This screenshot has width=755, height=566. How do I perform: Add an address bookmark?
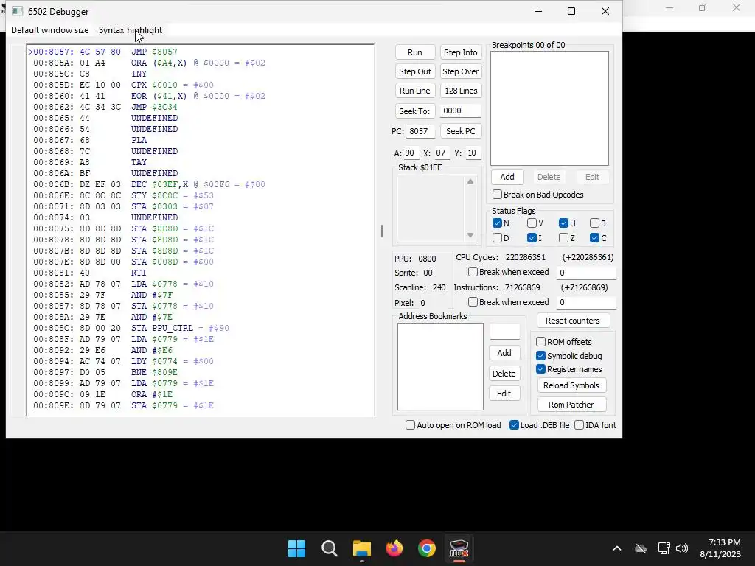click(x=504, y=353)
